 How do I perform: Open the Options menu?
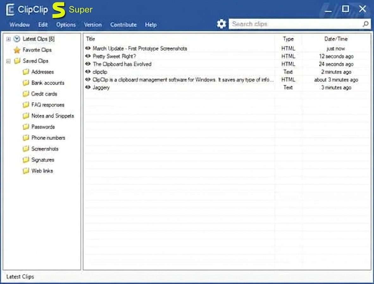click(66, 25)
